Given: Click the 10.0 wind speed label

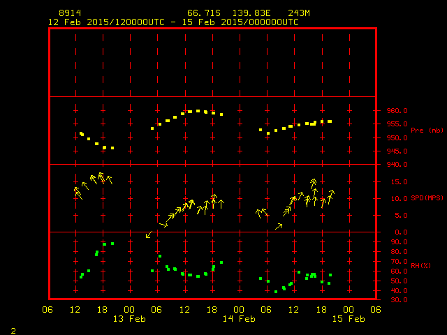Looking at the screenshot, I should [400, 198].
